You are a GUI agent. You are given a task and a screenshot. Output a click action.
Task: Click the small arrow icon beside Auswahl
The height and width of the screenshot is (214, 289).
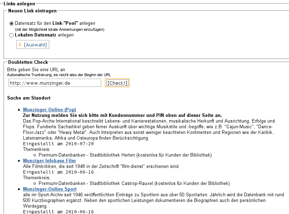click(x=20, y=45)
